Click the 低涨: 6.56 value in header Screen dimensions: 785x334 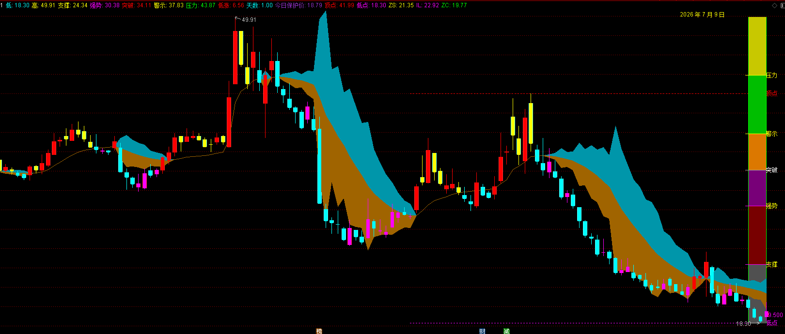coord(231,5)
